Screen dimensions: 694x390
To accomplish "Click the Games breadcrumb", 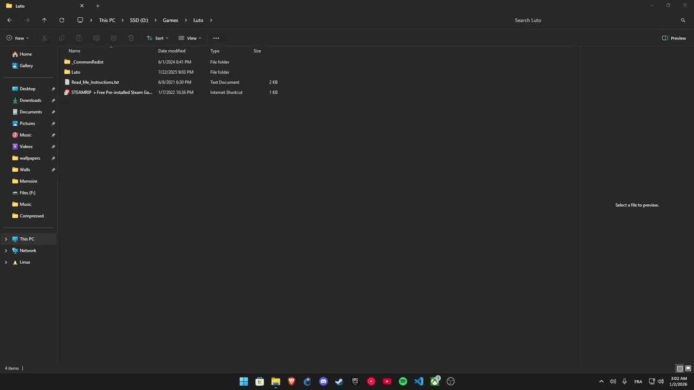I will pos(170,20).
